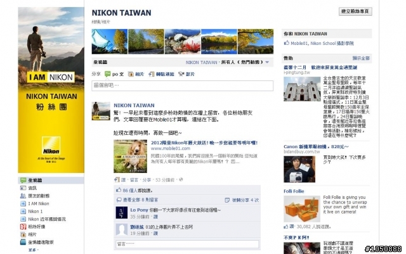Click the Folli Follie like thumb icon
Screen dimensions: 406x254
click(286, 227)
